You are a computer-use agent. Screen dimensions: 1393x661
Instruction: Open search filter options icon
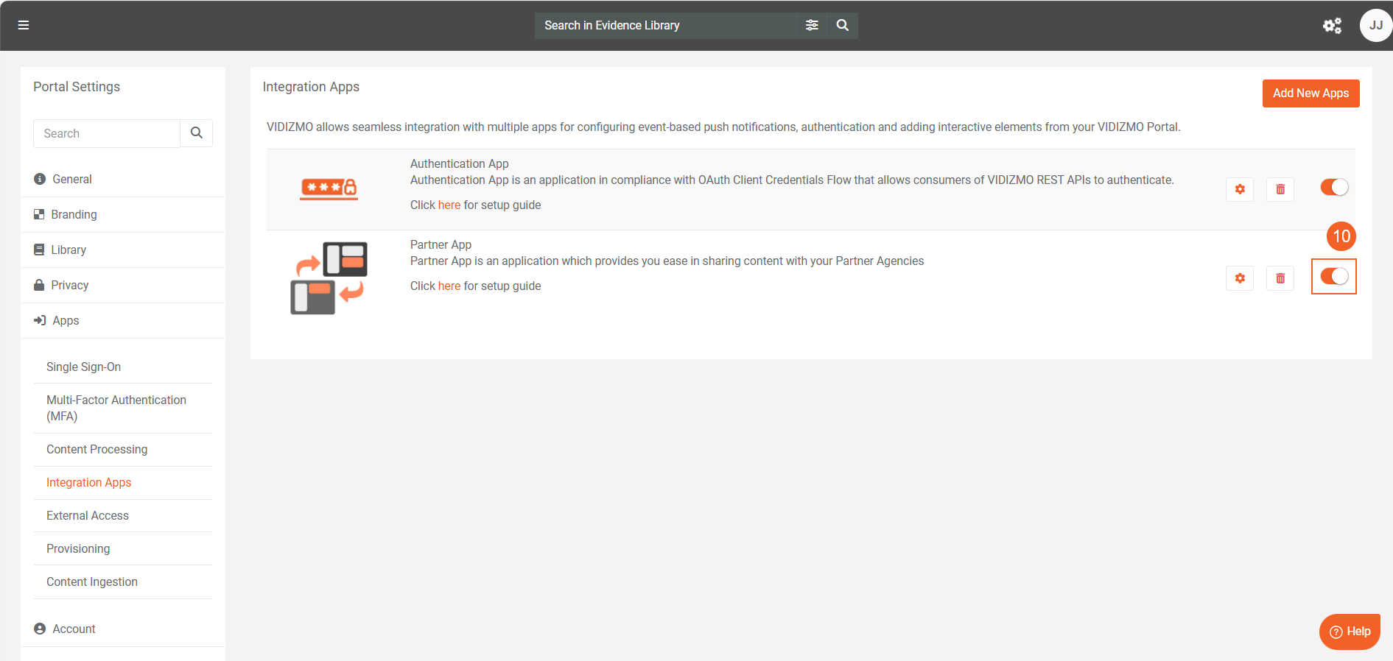coord(812,25)
